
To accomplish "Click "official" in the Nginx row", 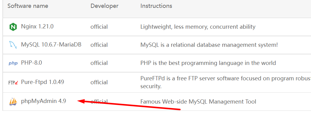I will click(x=99, y=27).
